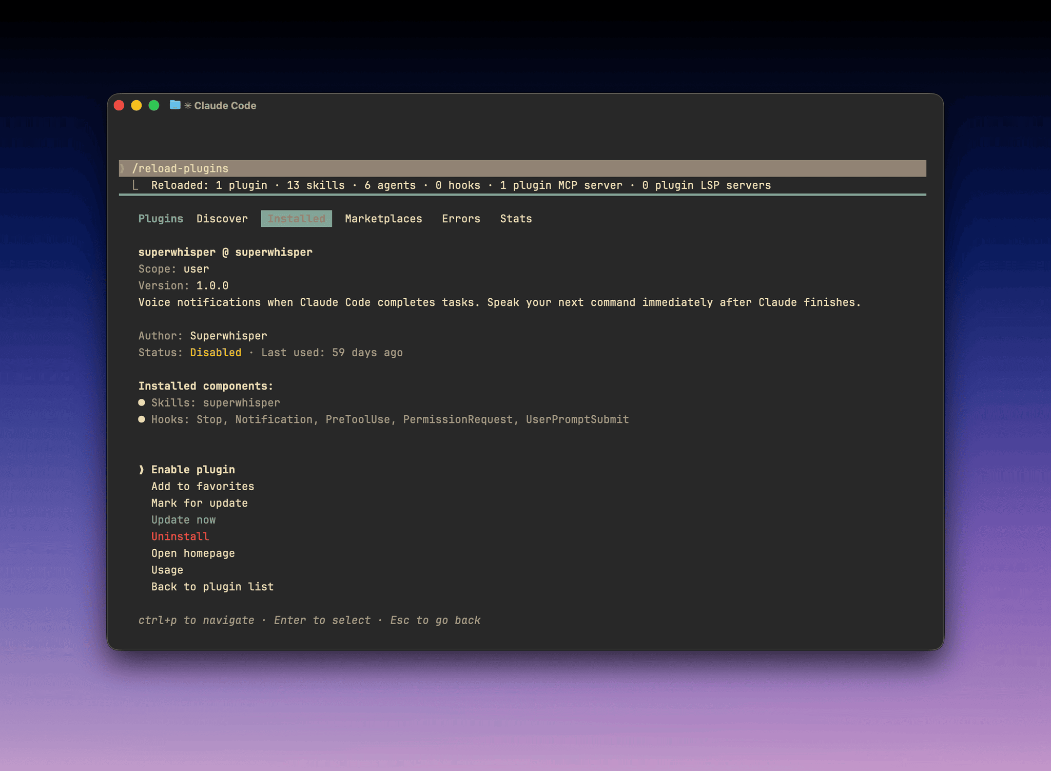Image resolution: width=1051 pixels, height=771 pixels.
Task: Select Open homepage
Action: pos(193,553)
